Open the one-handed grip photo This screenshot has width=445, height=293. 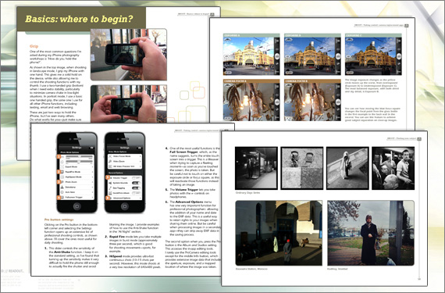(129, 54)
